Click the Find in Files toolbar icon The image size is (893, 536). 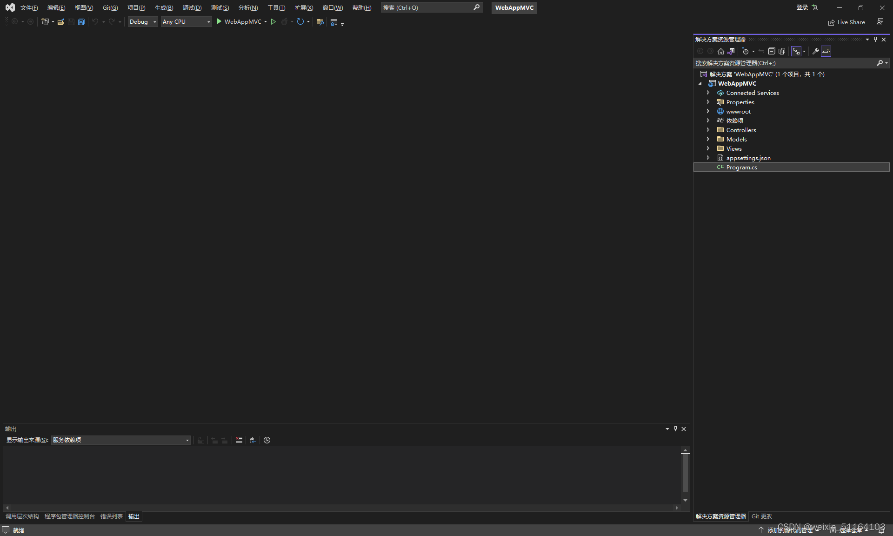pyautogui.click(x=320, y=22)
